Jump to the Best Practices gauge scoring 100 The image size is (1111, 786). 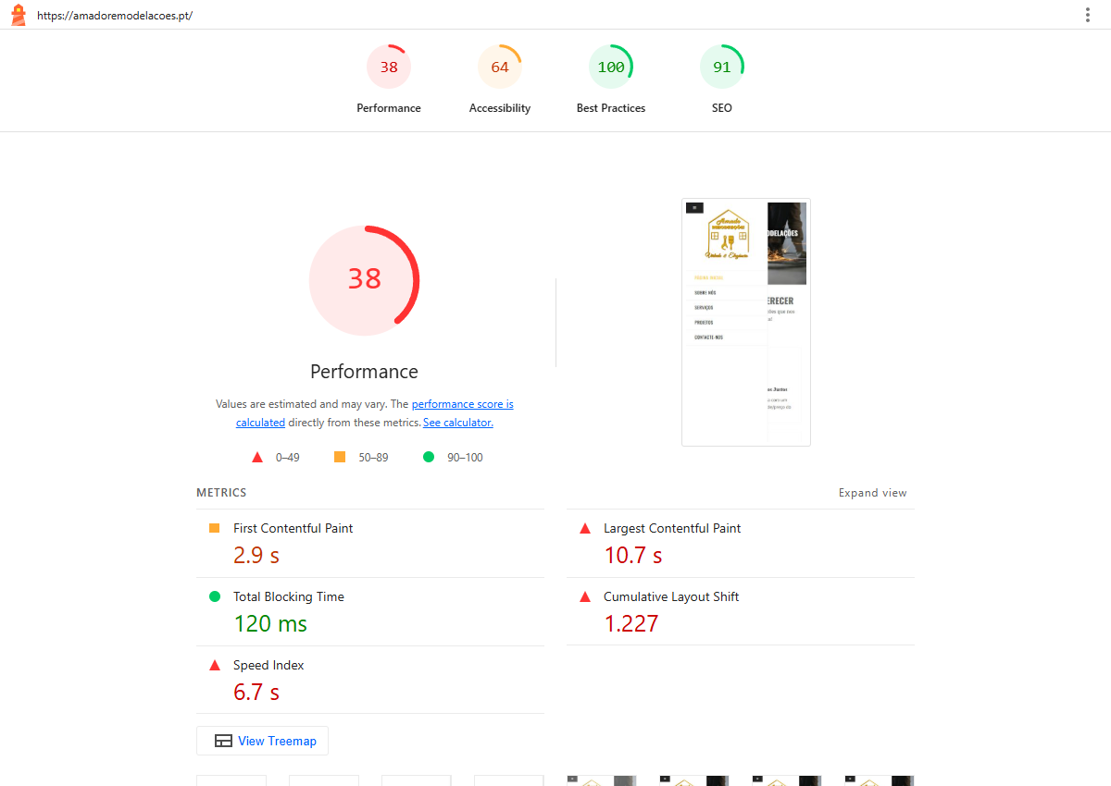point(611,80)
